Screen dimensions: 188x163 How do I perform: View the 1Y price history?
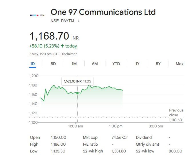137,64
